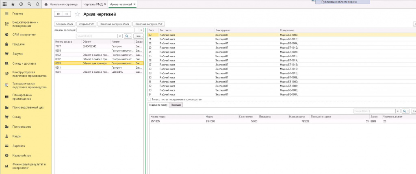Open the orders search magnifier dropdown
The width and height of the screenshot is (416, 174).
pyautogui.click(x=128, y=36)
